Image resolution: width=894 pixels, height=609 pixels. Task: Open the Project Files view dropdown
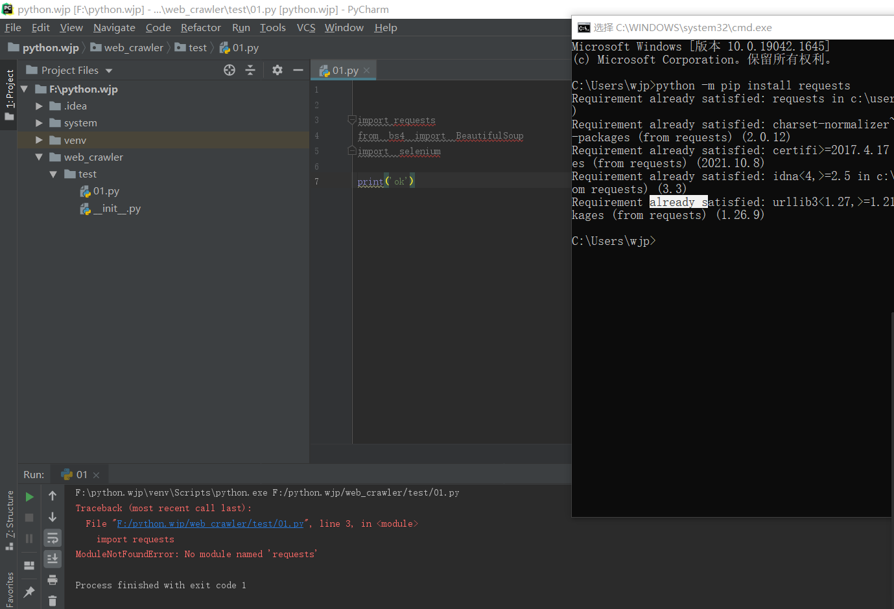[x=109, y=71]
